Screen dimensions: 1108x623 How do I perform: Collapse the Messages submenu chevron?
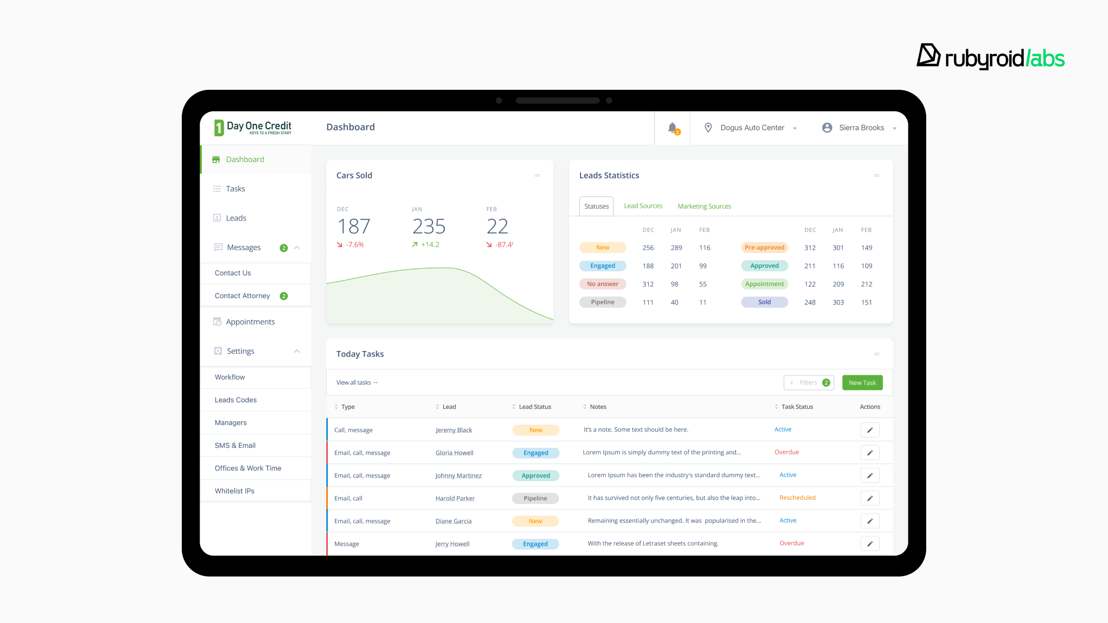(x=297, y=248)
